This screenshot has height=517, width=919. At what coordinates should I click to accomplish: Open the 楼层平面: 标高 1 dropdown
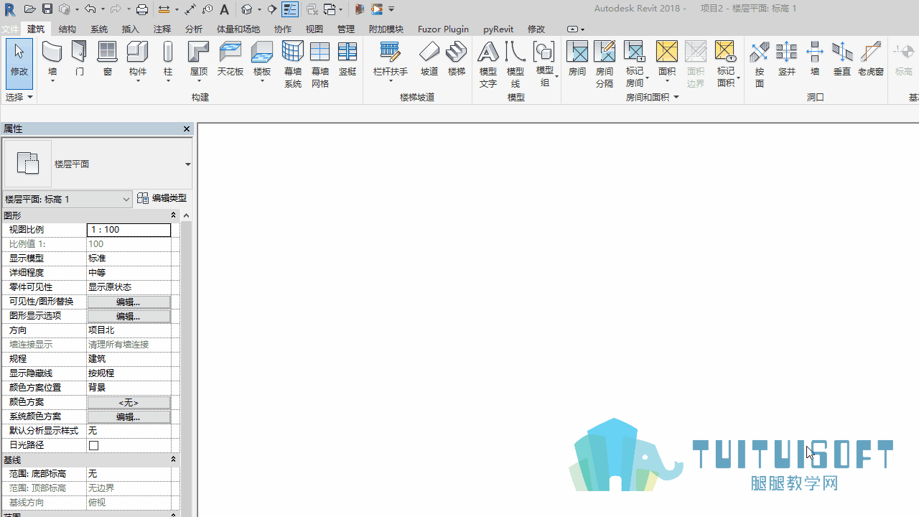click(67, 199)
